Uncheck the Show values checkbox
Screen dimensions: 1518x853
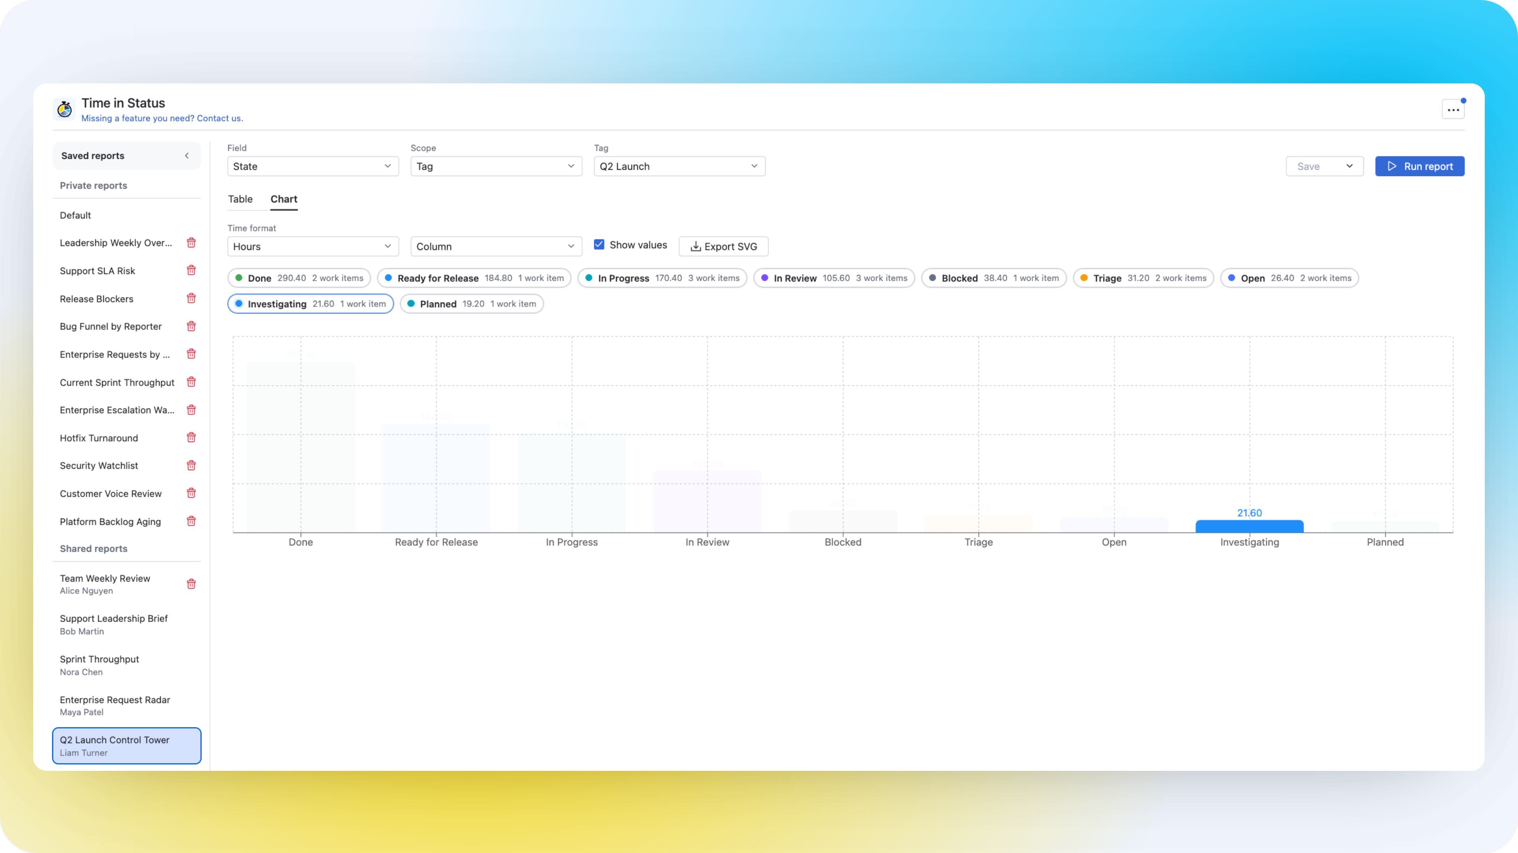tap(599, 244)
